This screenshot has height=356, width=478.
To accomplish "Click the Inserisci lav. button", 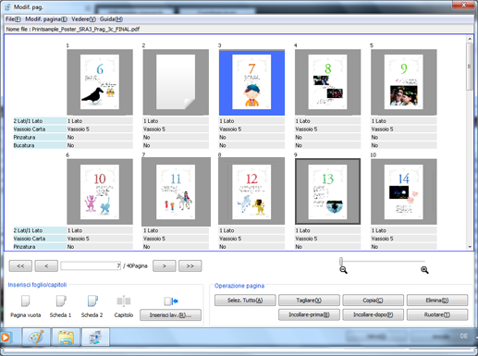I will click(170, 315).
